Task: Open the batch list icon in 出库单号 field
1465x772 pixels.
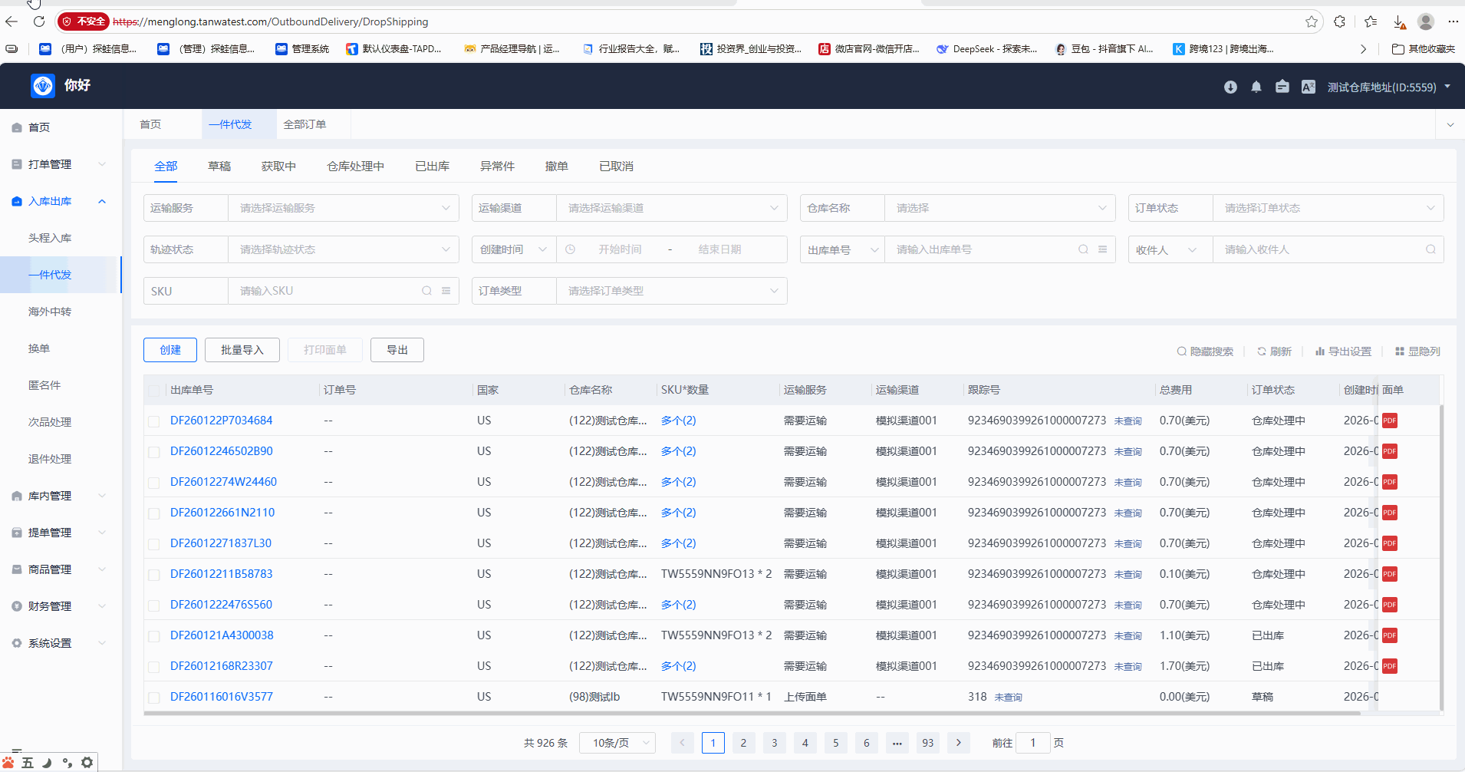Action: (x=1102, y=249)
